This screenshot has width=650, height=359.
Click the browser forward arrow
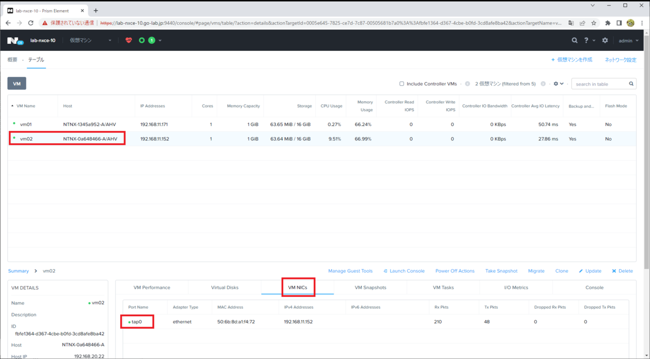click(x=19, y=23)
